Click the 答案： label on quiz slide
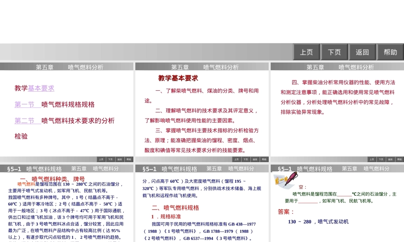This screenshot has width=404, height=242. pos(286,212)
